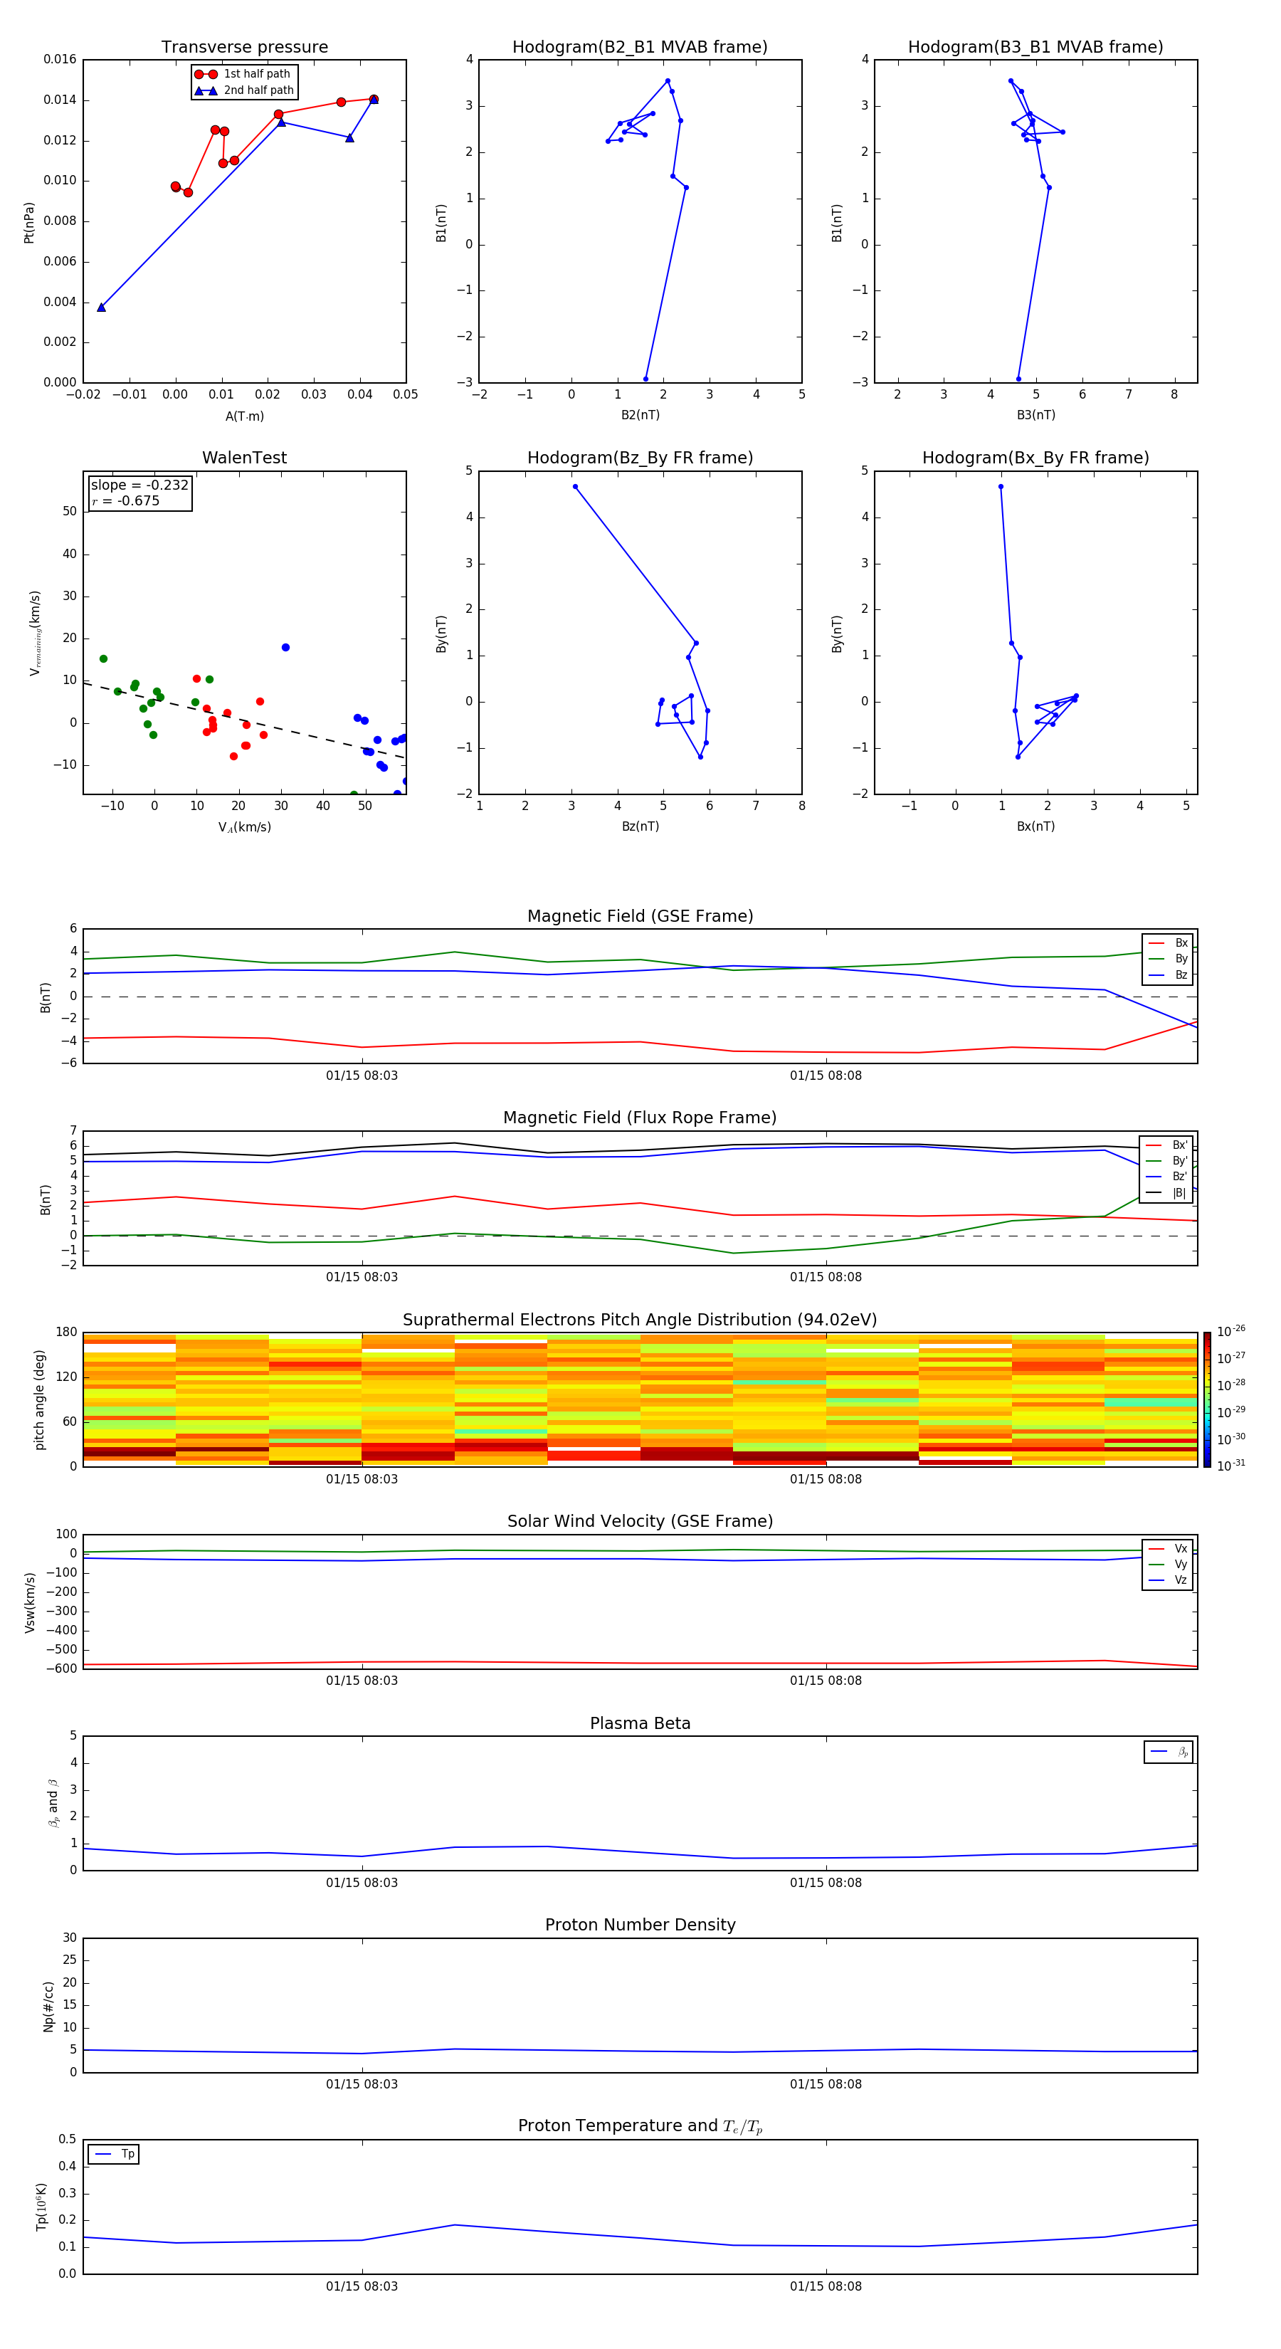Click the 'slope = -0.232' annotation
This screenshot has width=1281, height=2349.
pos(139,485)
